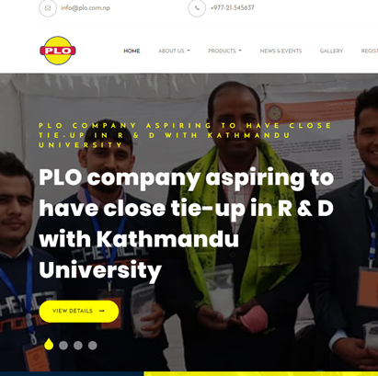Go to the Gallery page

(331, 51)
